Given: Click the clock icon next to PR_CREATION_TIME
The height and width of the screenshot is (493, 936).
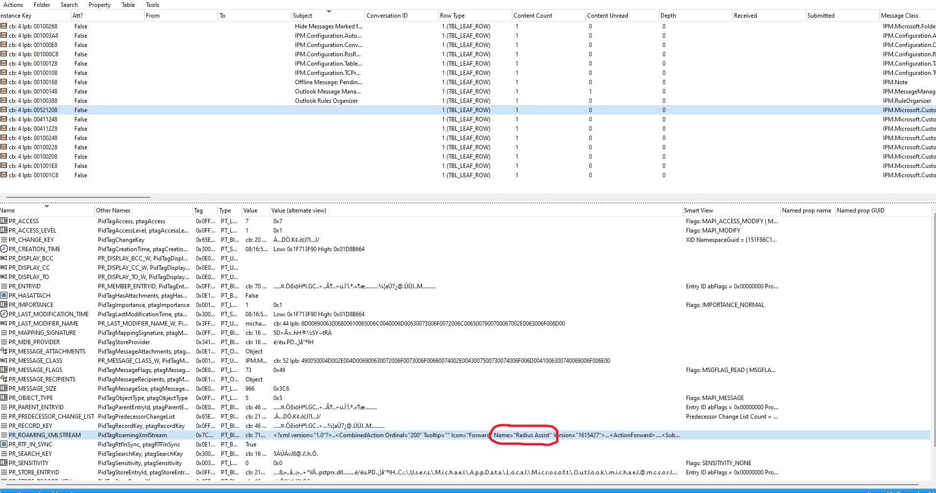Looking at the screenshot, I should click(x=5, y=249).
